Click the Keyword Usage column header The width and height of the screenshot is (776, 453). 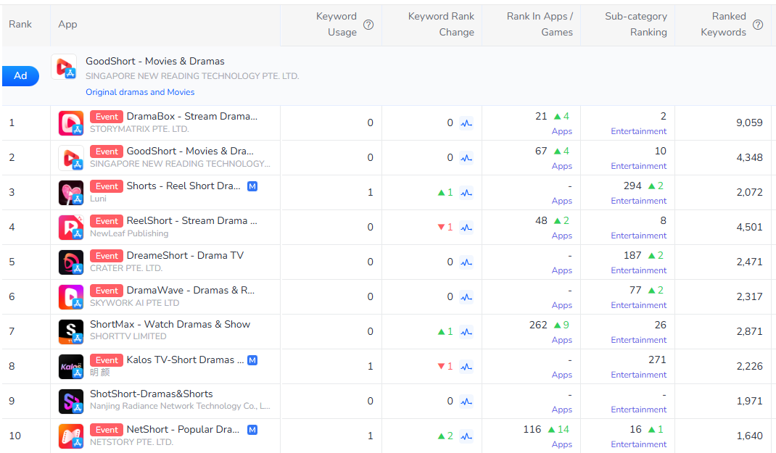337,24
